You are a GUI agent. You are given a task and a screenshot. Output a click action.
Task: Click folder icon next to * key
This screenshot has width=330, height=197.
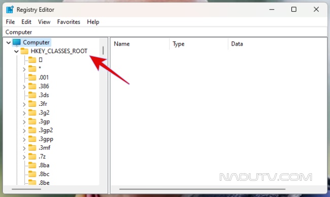click(x=32, y=68)
